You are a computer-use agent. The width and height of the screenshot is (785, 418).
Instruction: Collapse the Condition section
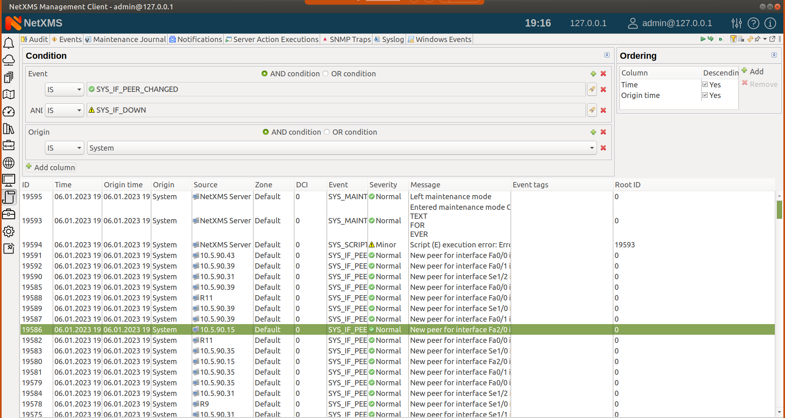click(x=607, y=55)
